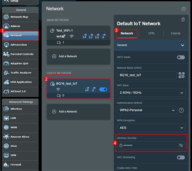Open Amazon Alexa settings
The image size is (192, 171).
coord(20,137)
